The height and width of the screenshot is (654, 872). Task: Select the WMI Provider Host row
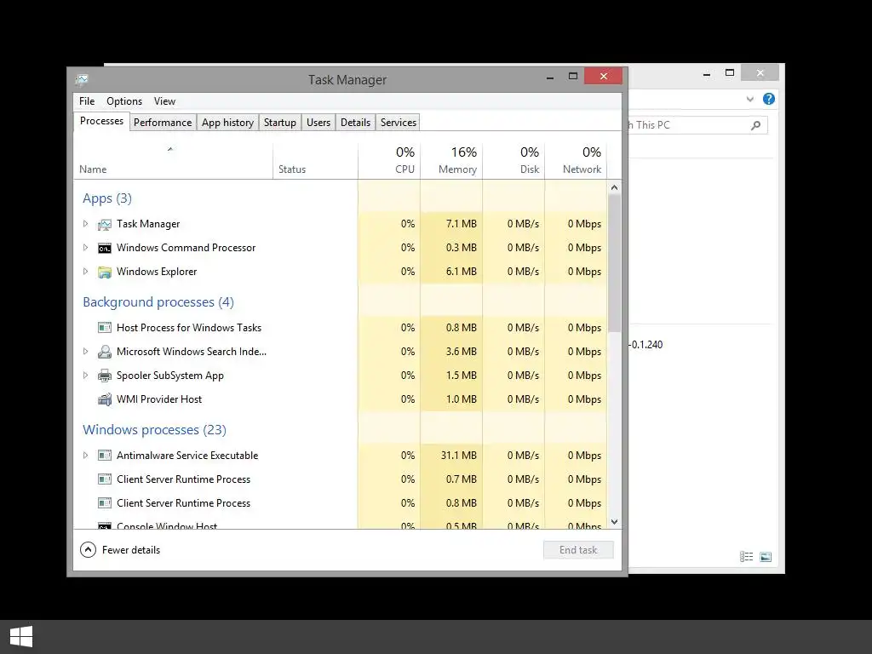pyautogui.click(x=341, y=399)
